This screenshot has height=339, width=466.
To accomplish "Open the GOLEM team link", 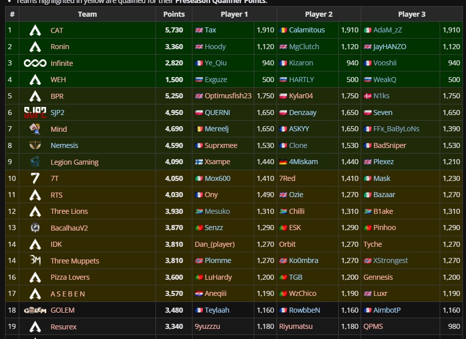I will 62,310.
